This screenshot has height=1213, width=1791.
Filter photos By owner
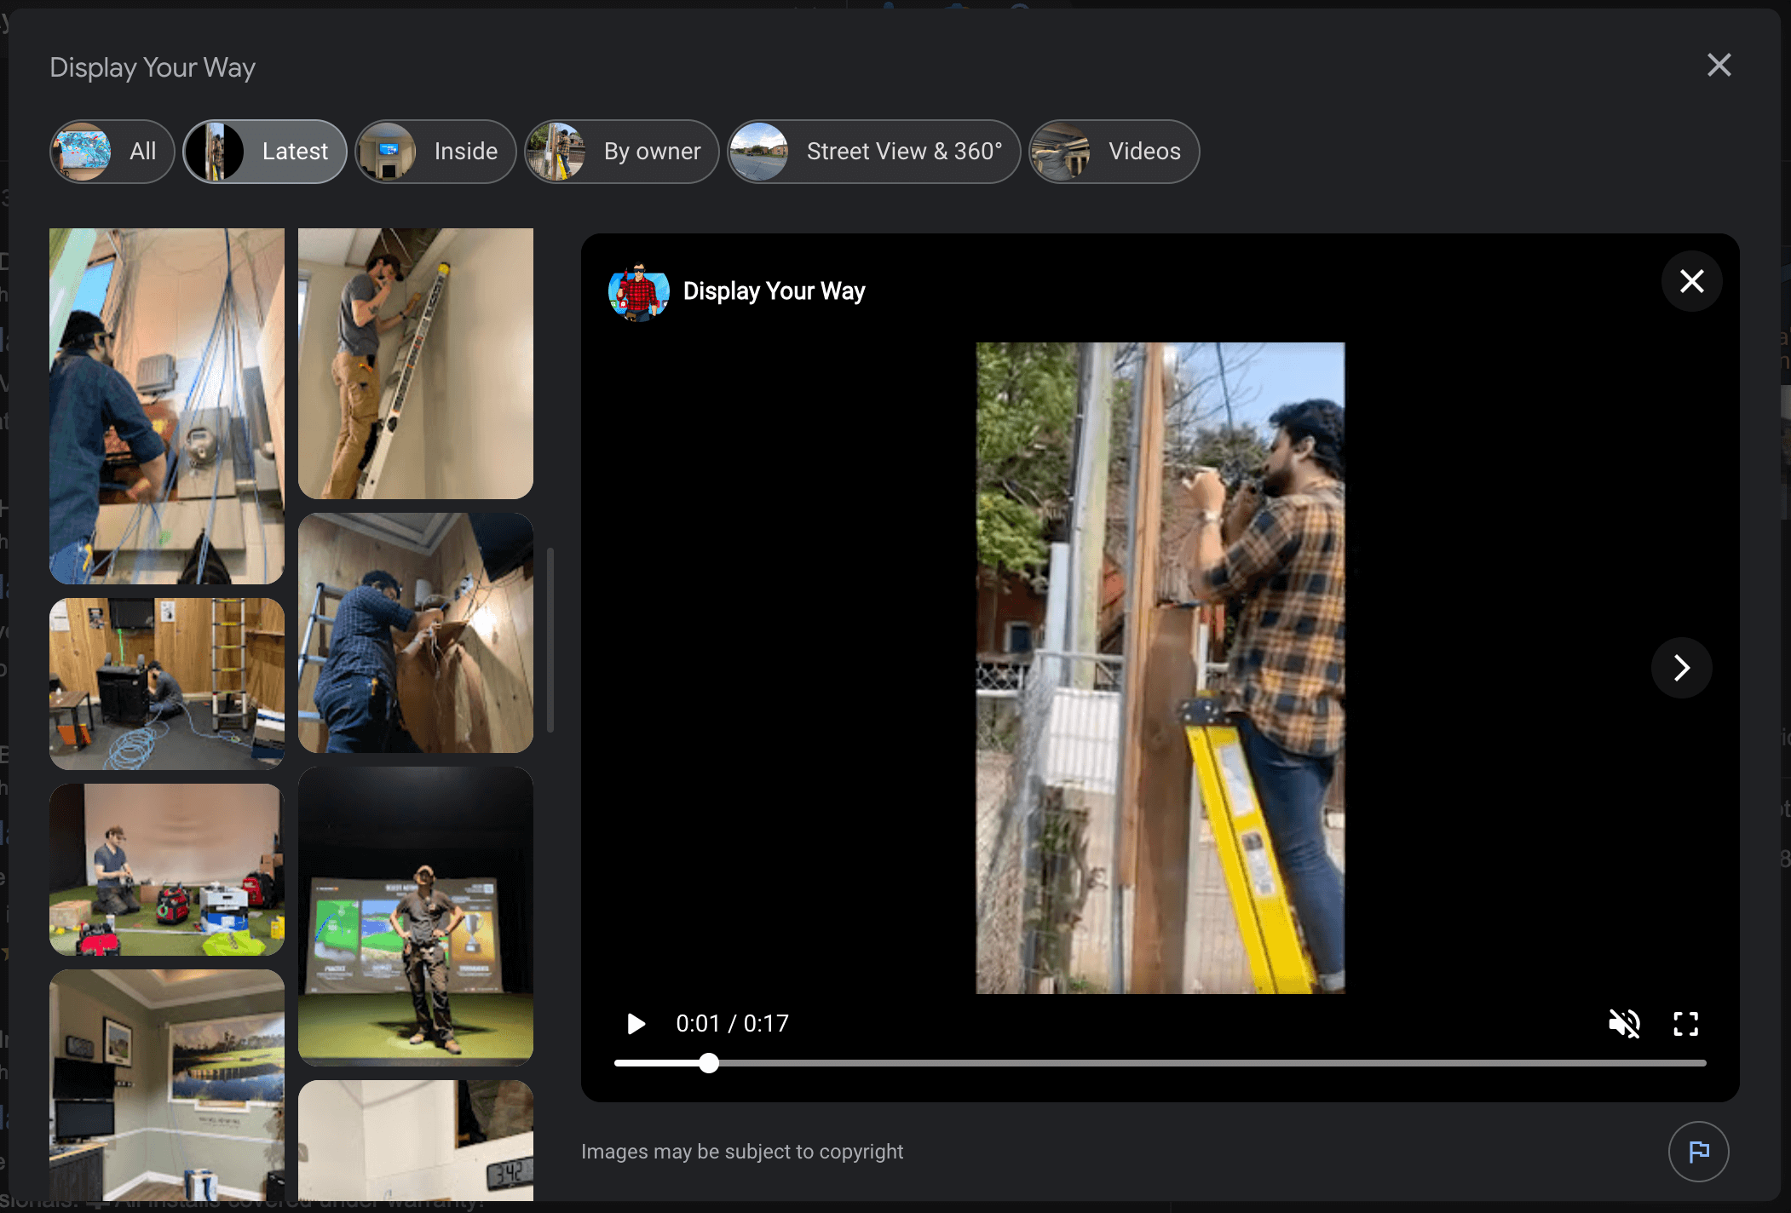(622, 152)
